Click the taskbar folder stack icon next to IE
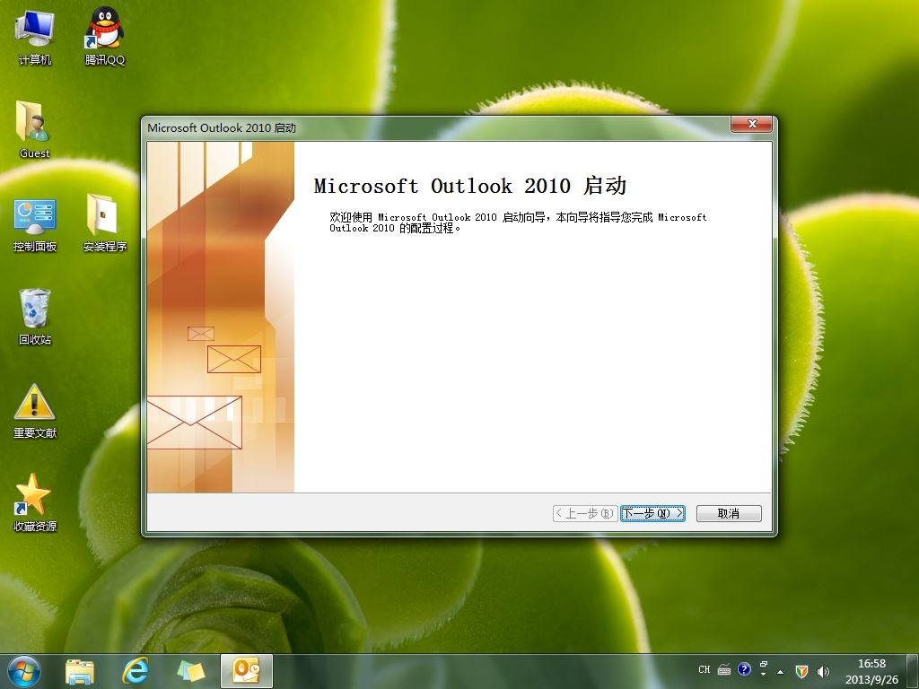Screen dimensions: 919x689 point(191,671)
